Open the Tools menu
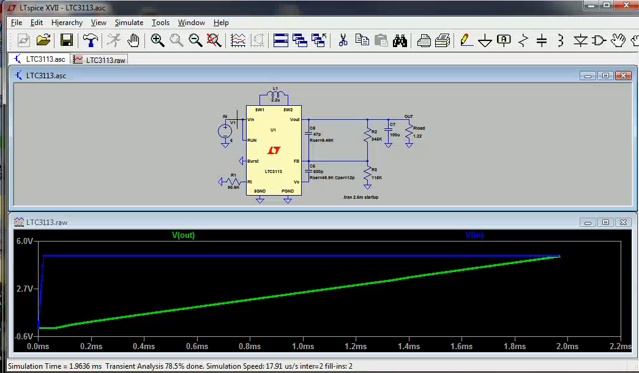Image resolution: width=639 pixels, height=373 pixels. [160, 23]
